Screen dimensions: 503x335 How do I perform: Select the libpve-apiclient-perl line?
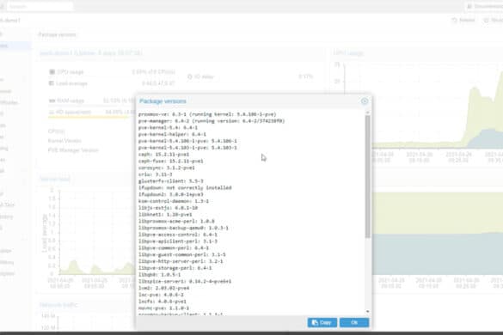point(178,241)
